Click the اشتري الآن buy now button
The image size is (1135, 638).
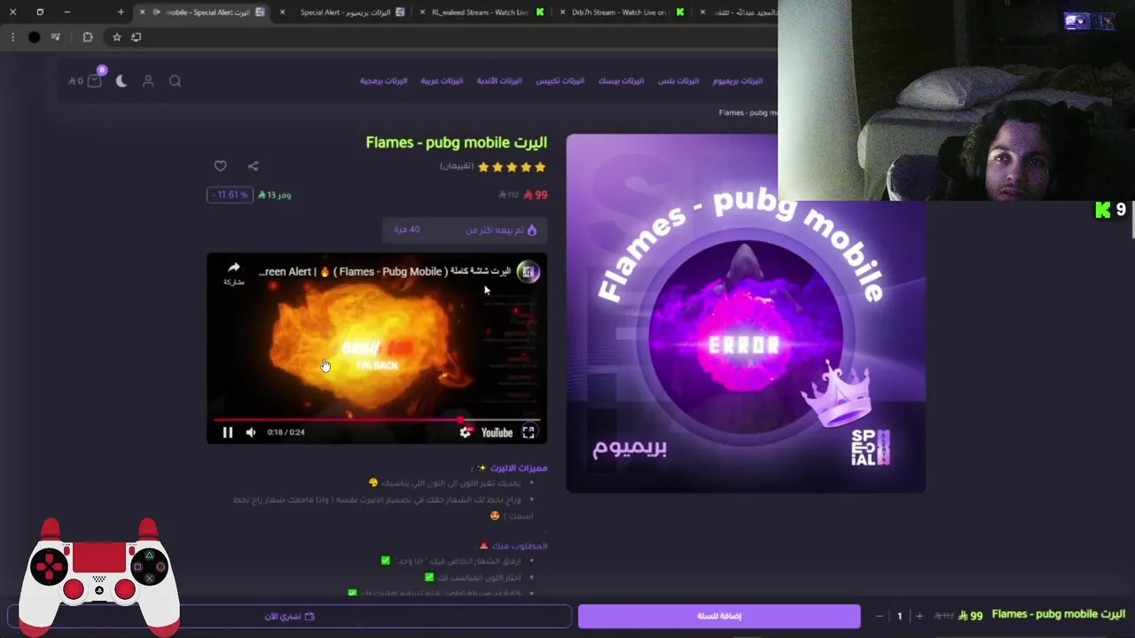(289, 616)
